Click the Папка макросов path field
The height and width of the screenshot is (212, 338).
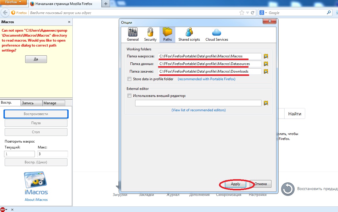click(210, 56)
